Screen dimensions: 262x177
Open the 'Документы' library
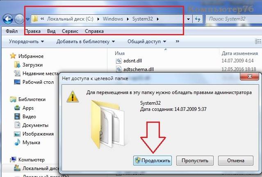[x=35, y=125]
